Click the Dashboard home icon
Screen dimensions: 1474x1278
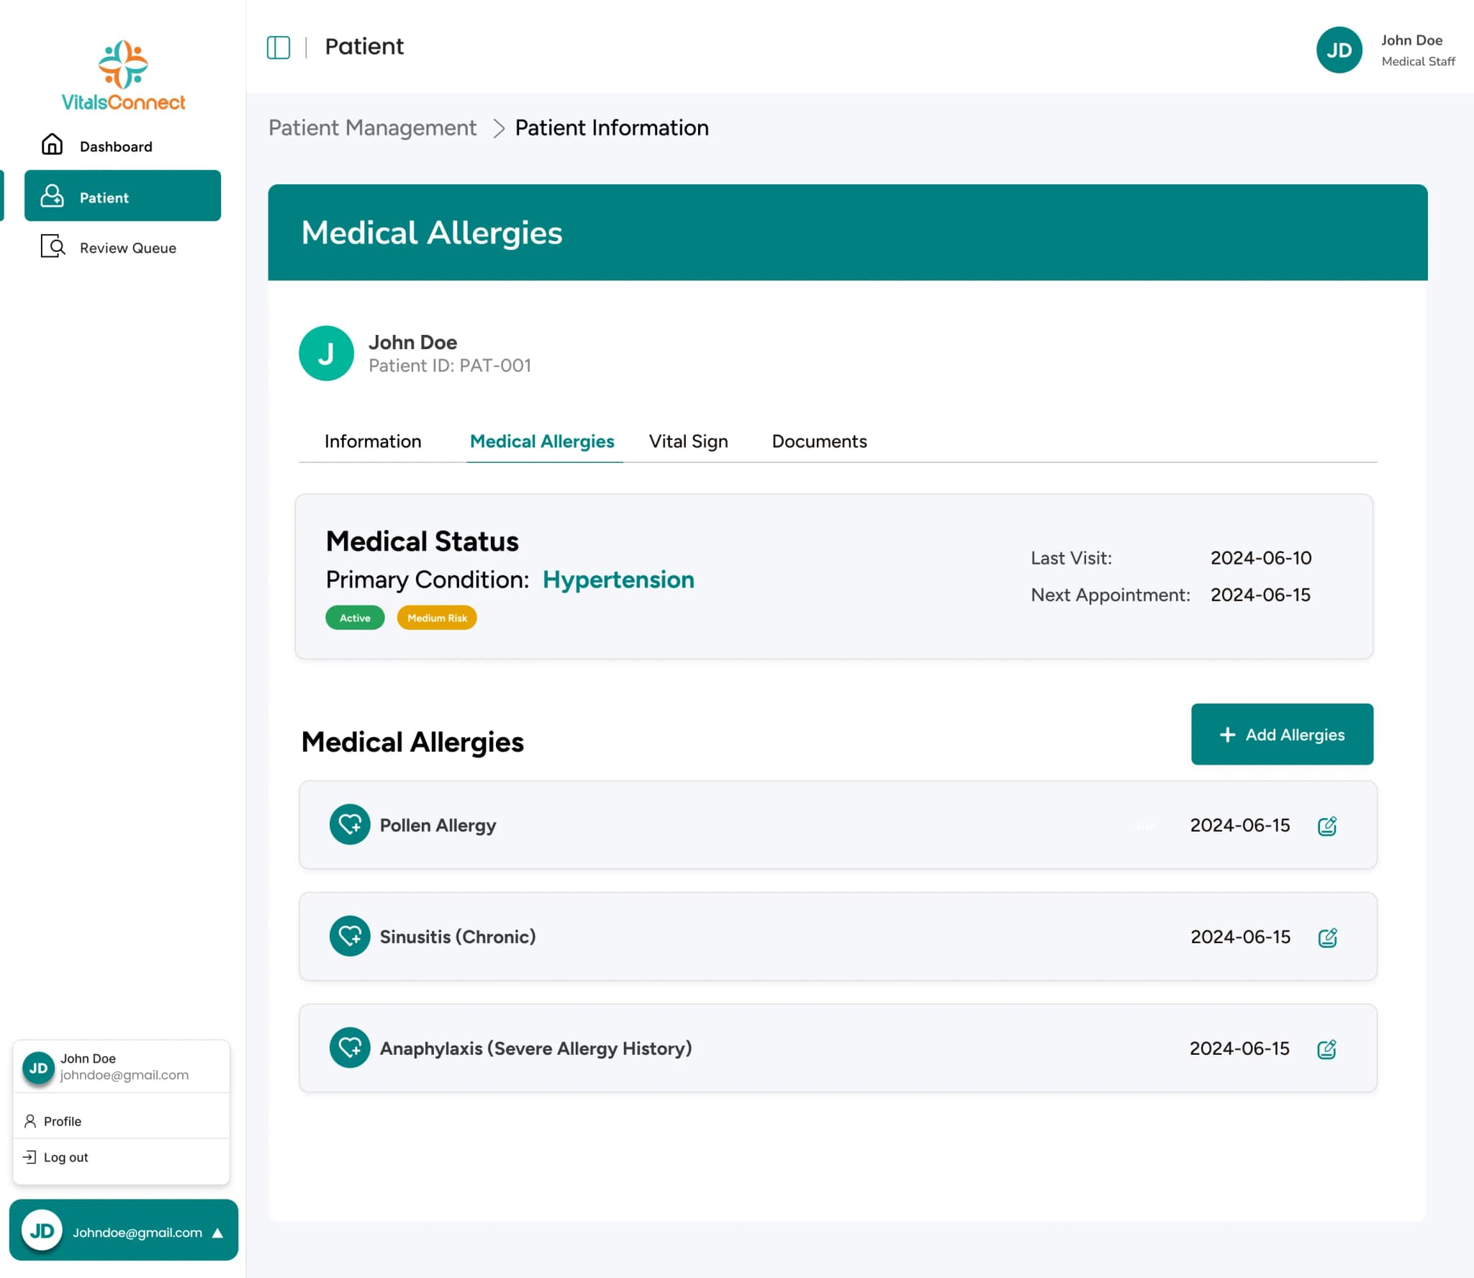tap(52, 145)
